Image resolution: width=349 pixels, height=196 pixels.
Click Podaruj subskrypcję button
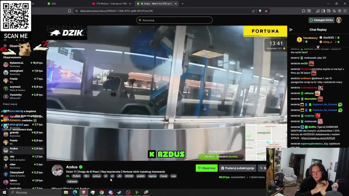point(237,168)
